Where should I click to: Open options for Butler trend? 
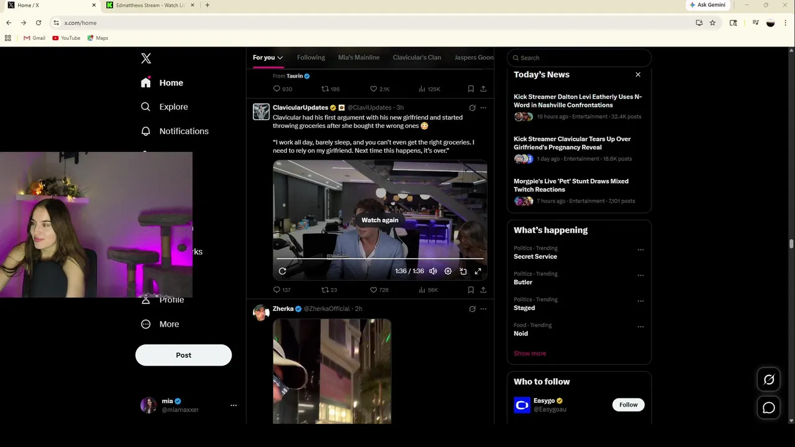tap(640, 275)
